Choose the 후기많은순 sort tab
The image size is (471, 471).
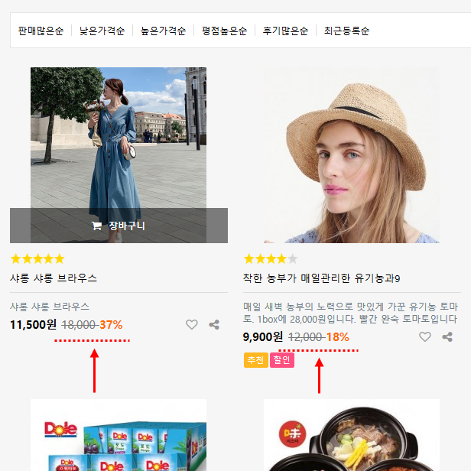point(285,31)
